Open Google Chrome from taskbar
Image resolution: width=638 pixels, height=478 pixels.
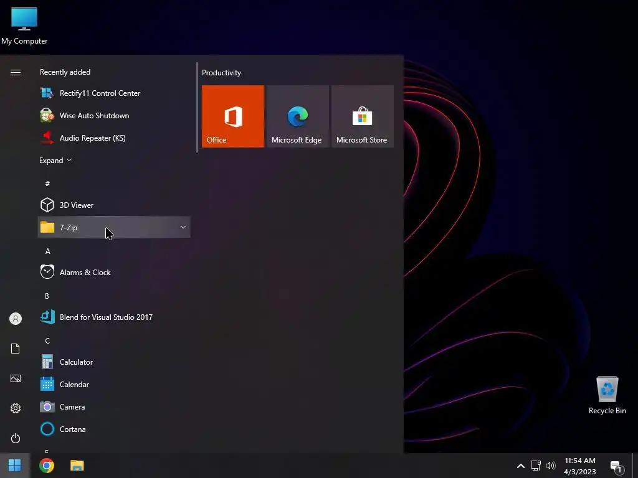point(47,466)
